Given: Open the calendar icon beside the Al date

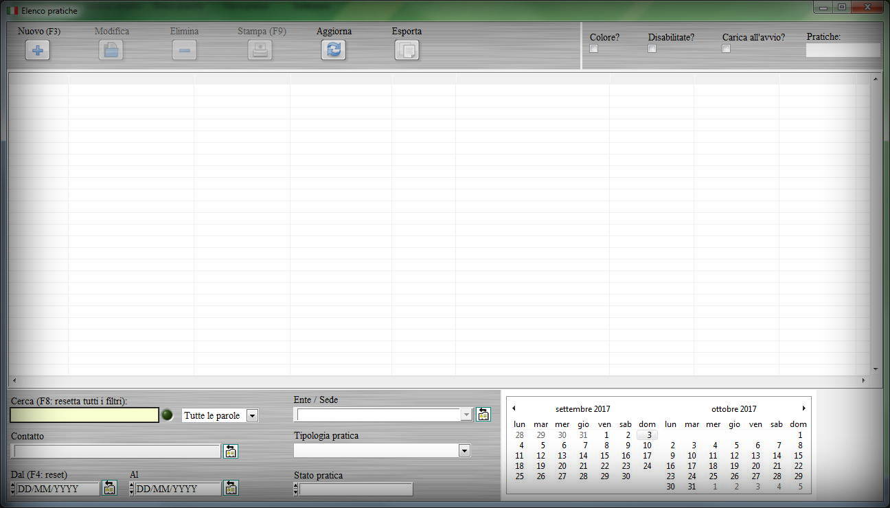Looking at the screenshot, I should (231, 488).
